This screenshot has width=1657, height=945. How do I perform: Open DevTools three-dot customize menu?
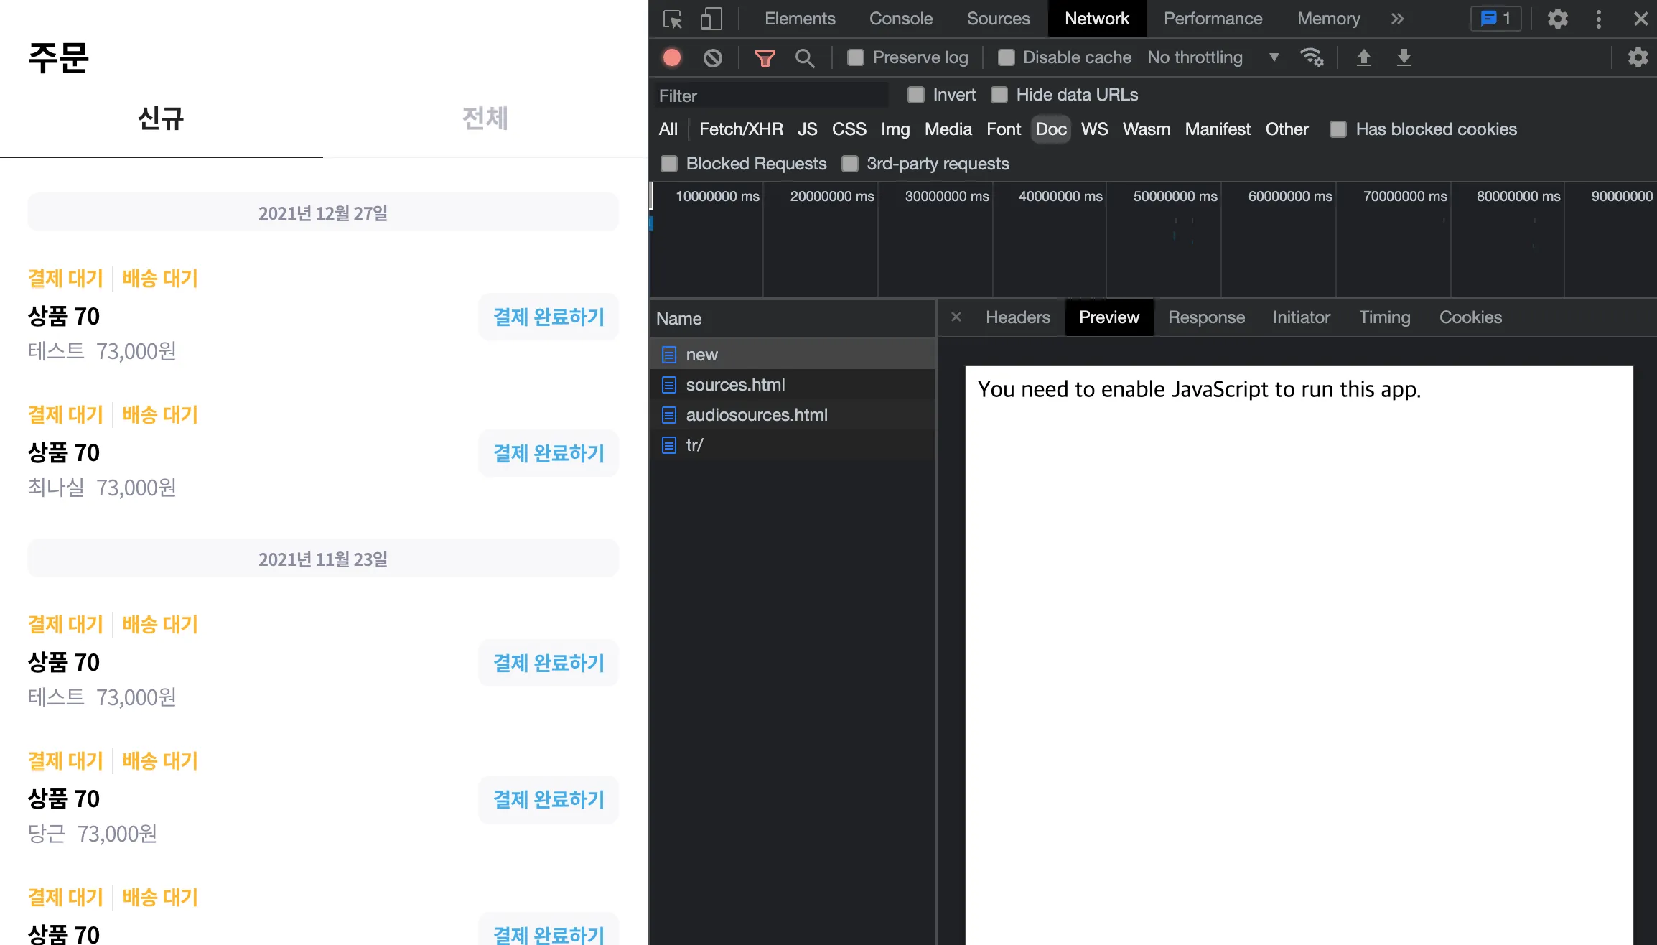pyautogui.click(x=1599, y=19)
